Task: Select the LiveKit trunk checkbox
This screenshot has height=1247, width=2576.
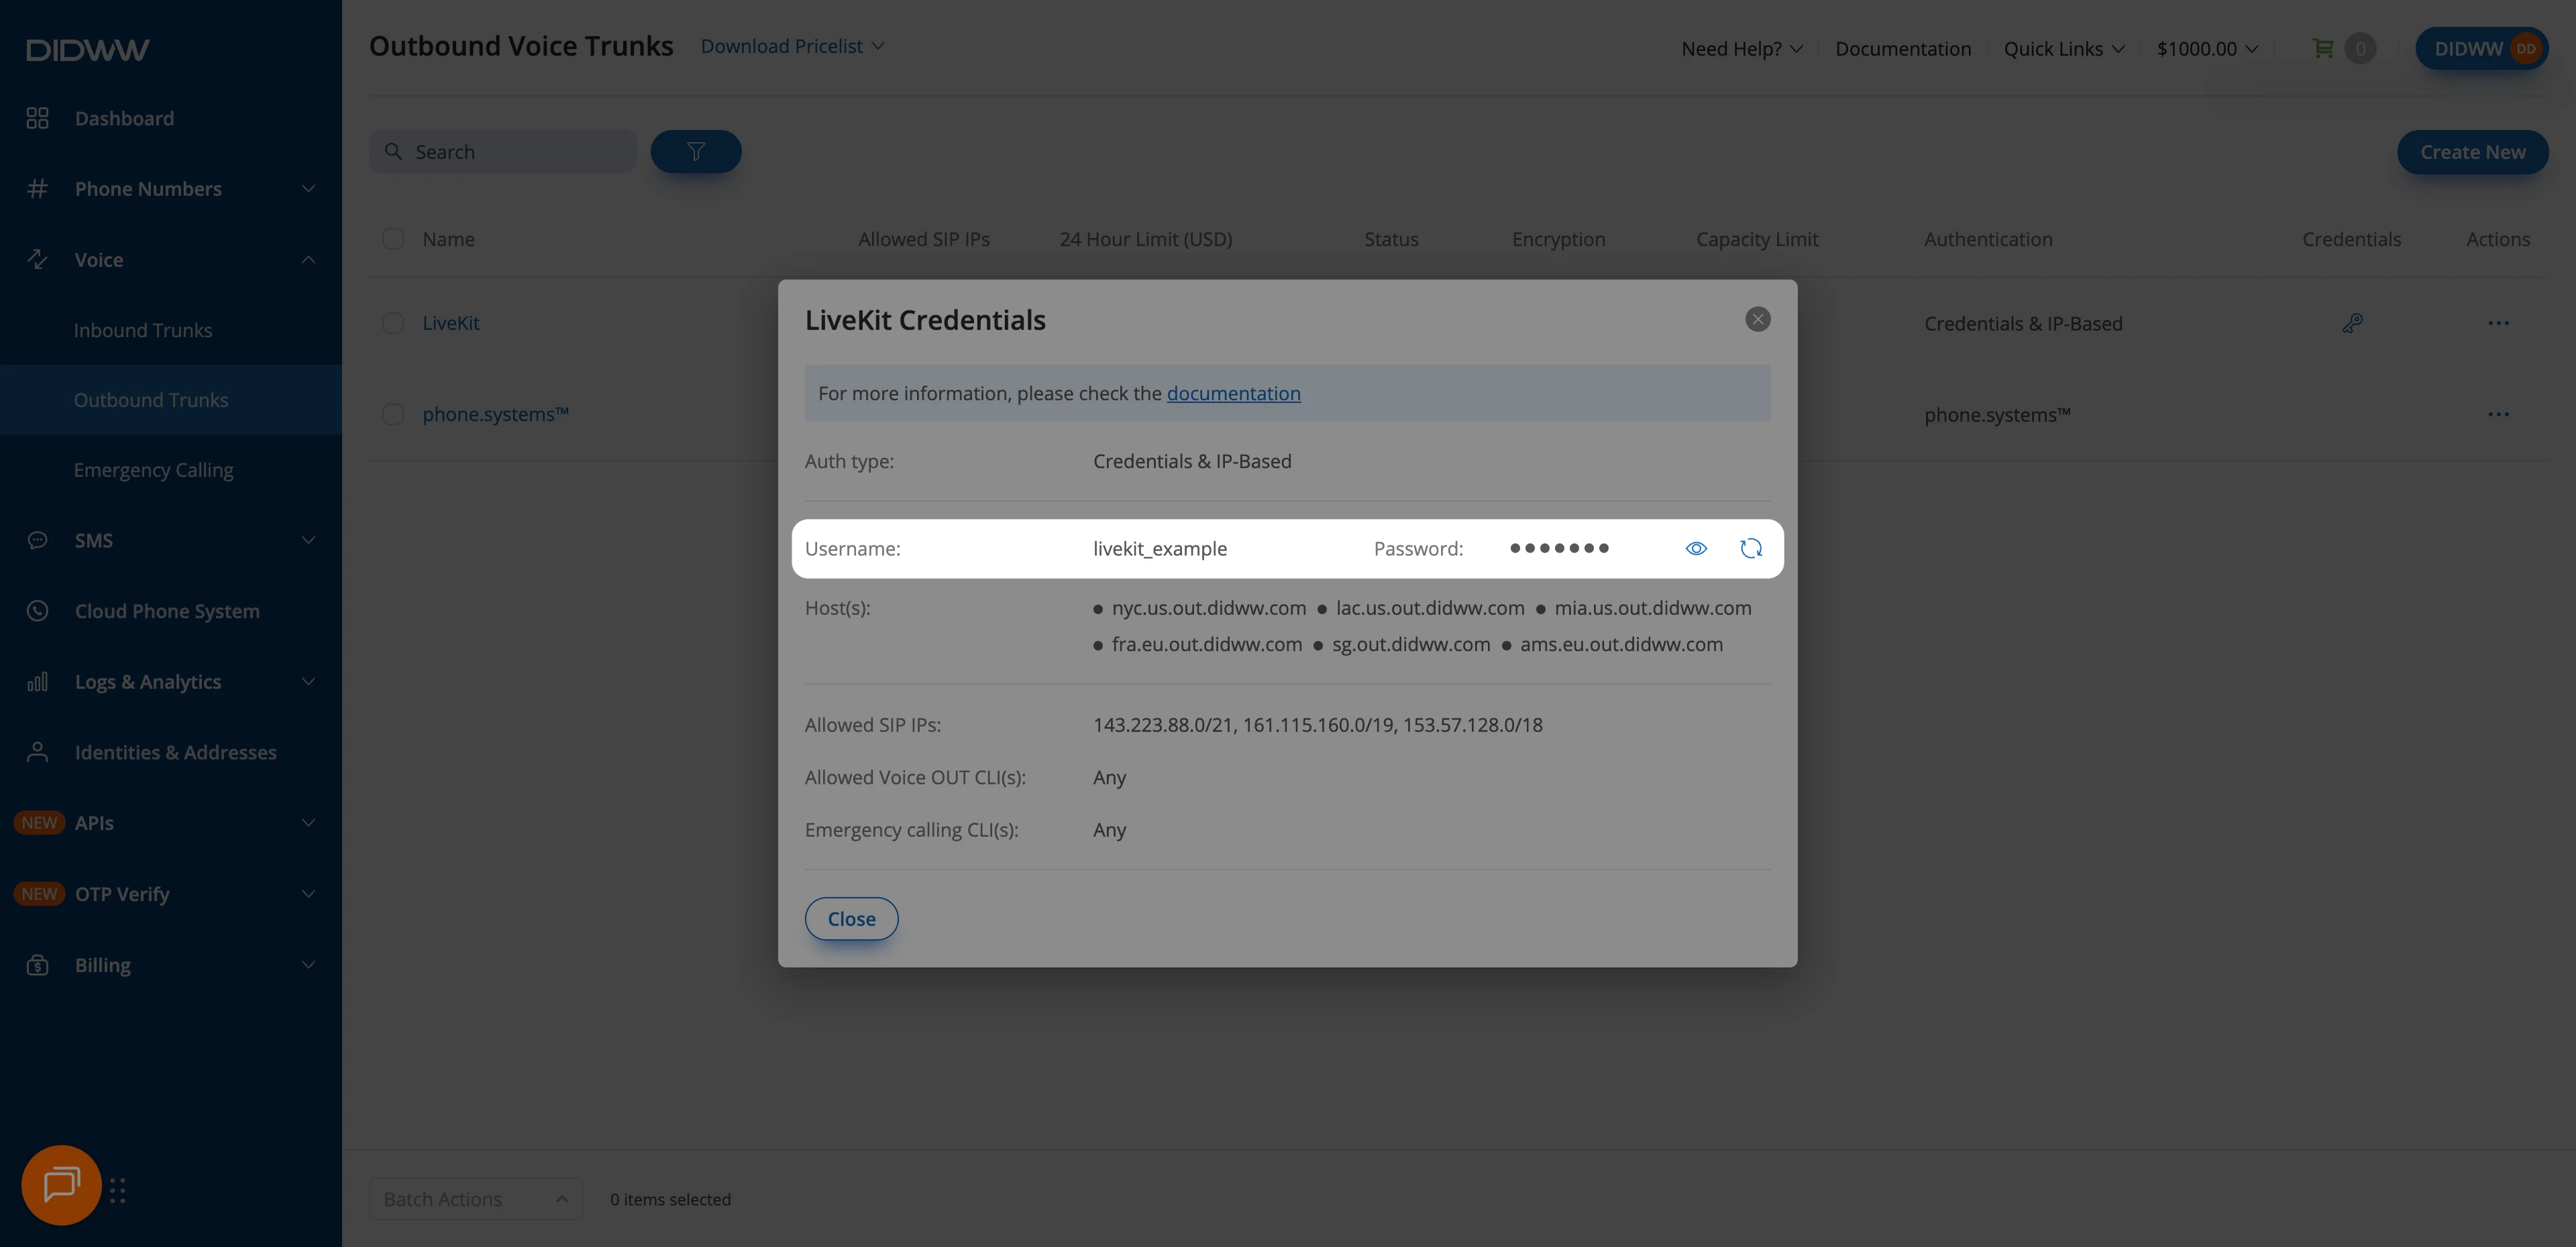Action: [x=393, y=323]
